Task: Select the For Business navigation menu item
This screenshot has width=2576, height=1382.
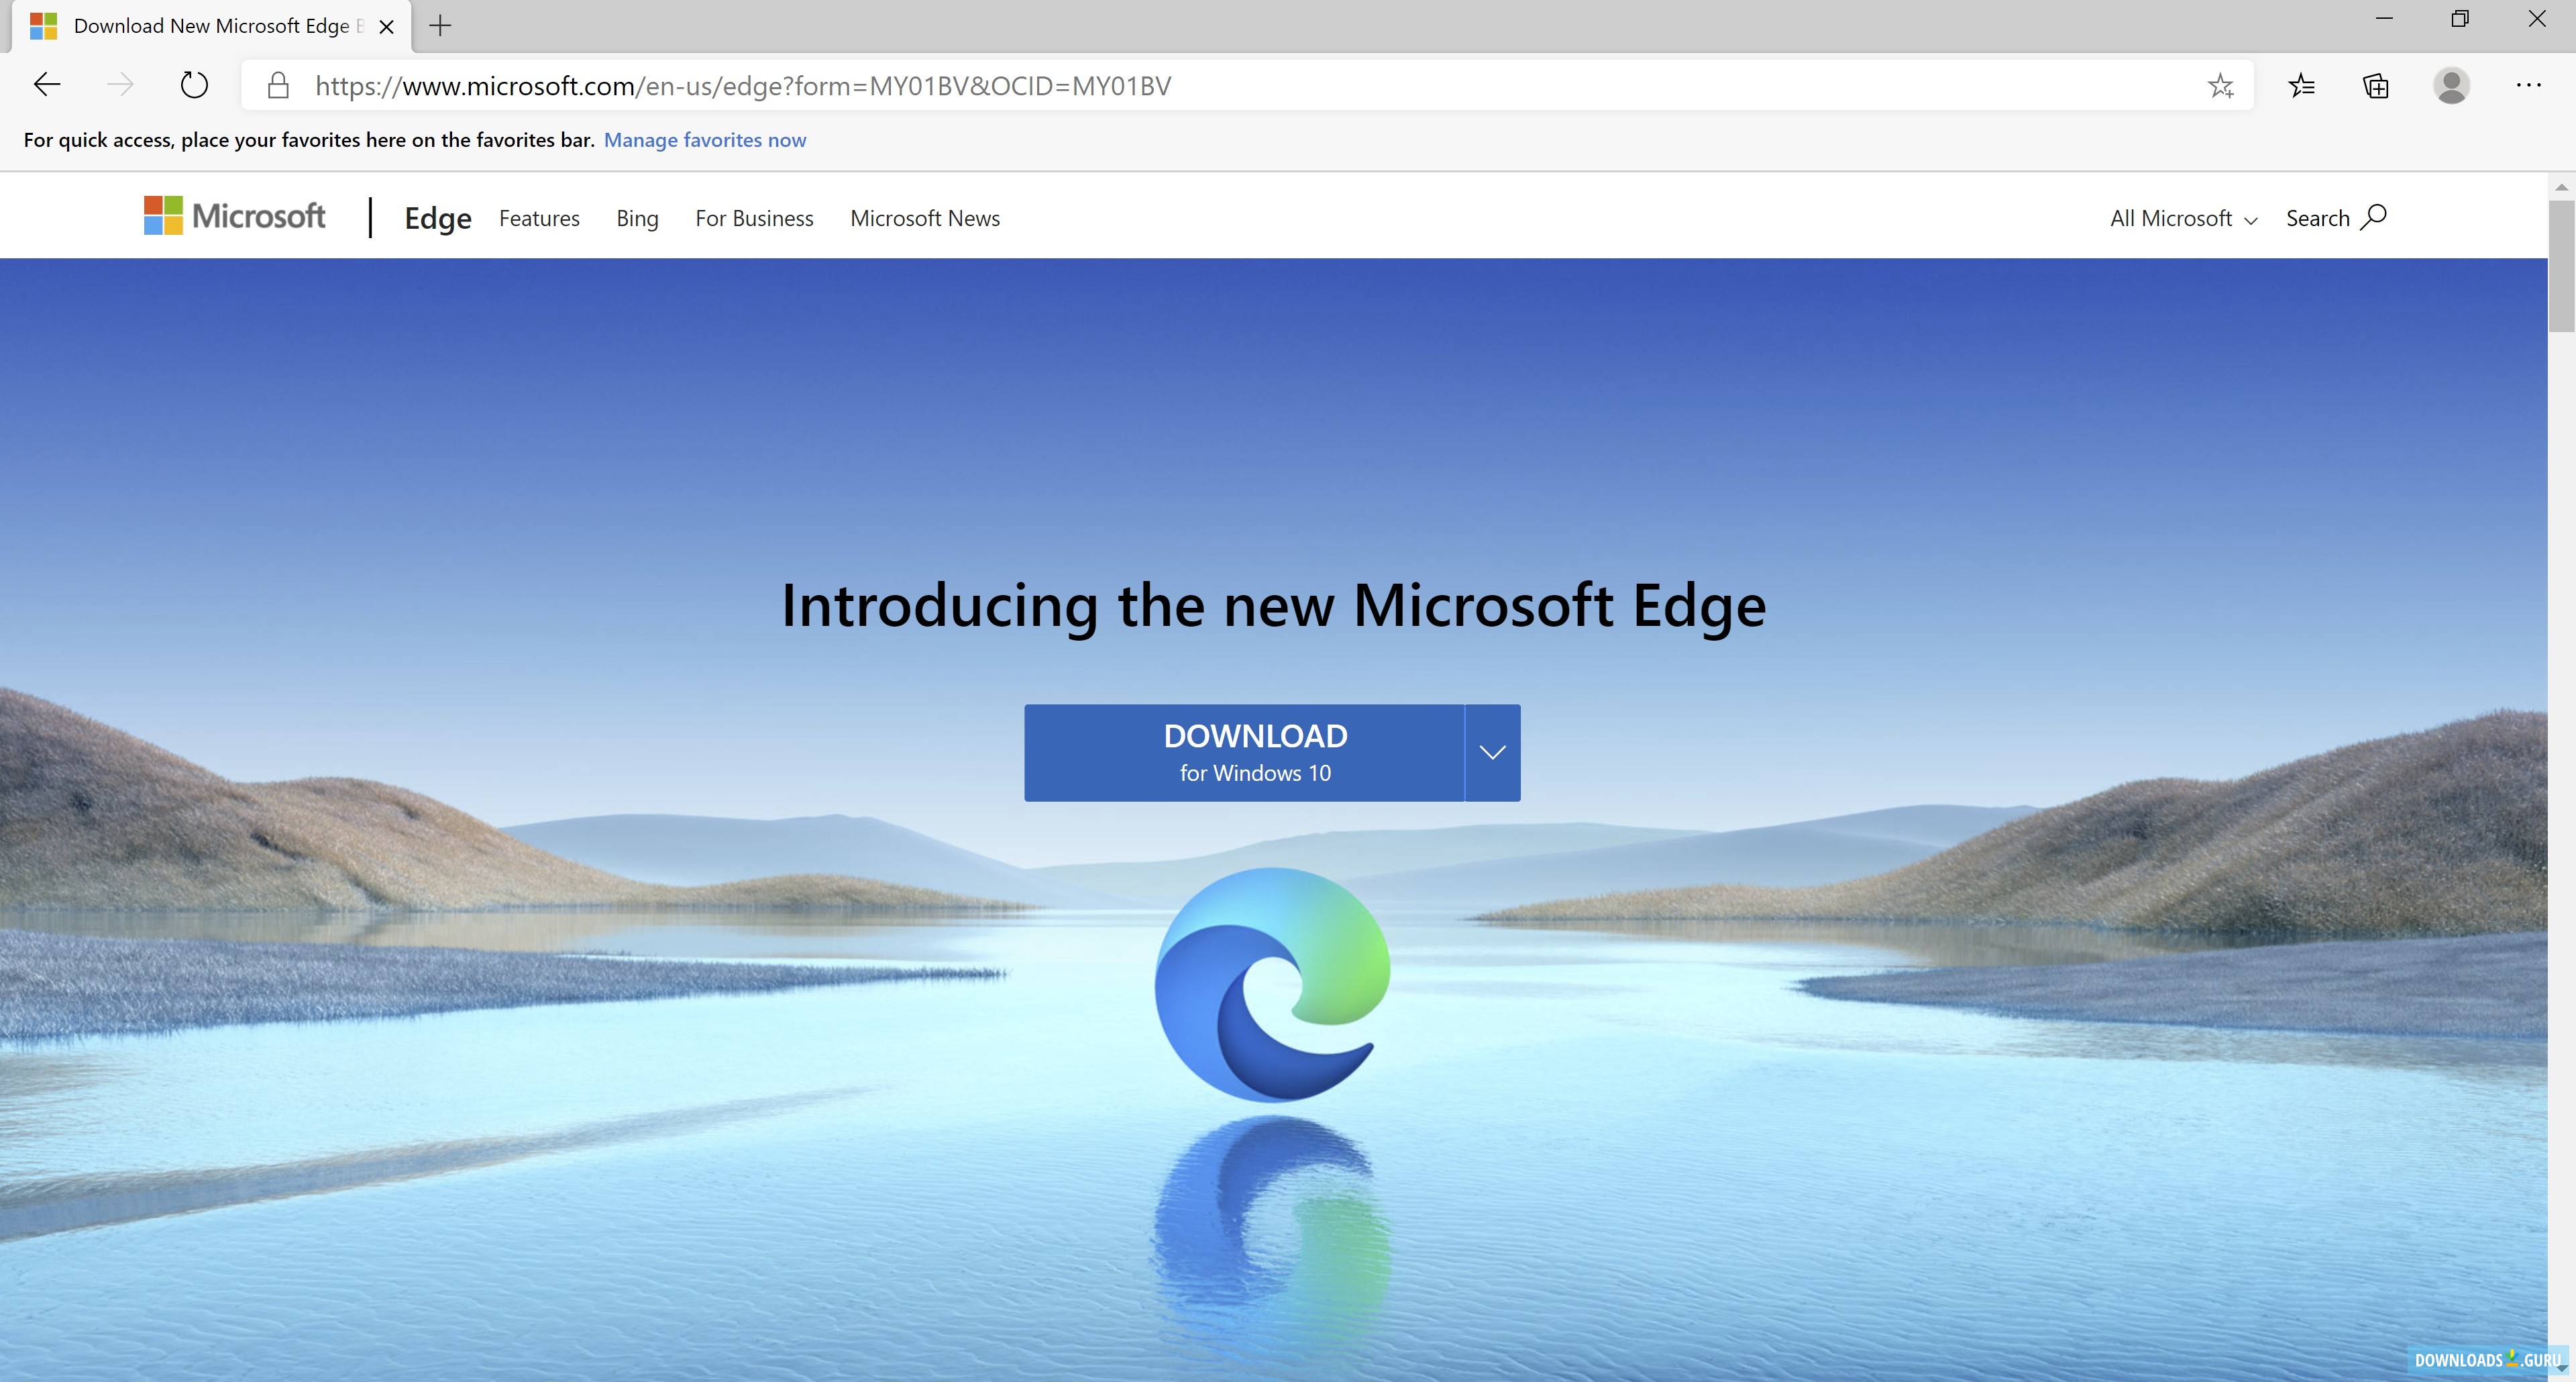Action: [x=753, y=218]
